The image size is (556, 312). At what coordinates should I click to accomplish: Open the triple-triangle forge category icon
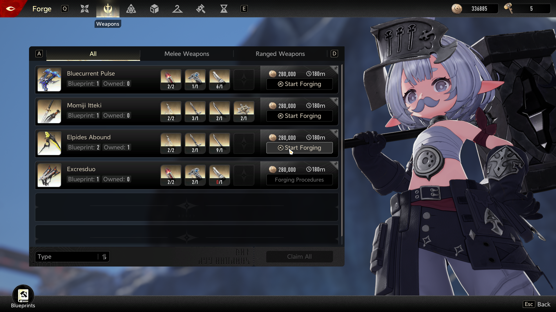[x=131, y=9]
